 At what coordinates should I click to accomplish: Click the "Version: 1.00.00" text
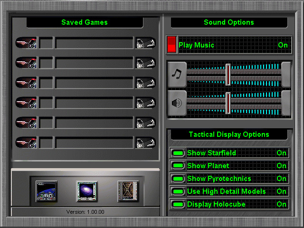click(85, 212)
